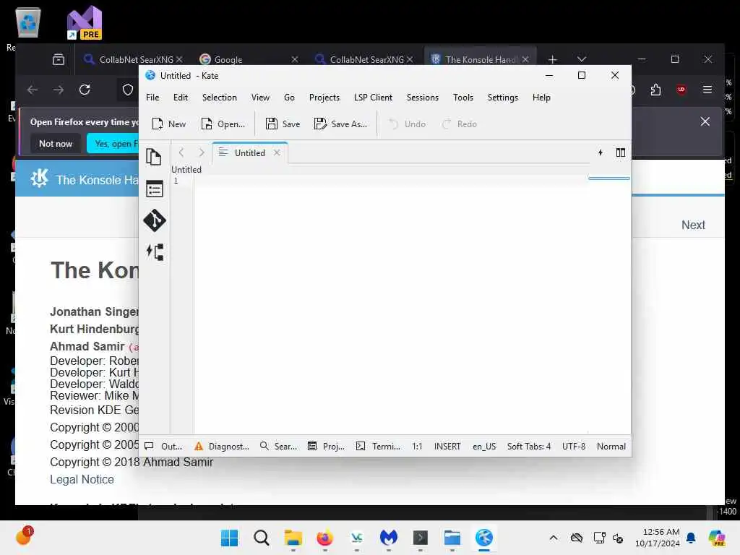Image resolution: width=740 pixels, height=555 pixels.
Task: Show the Diagnostics panel
Action: 222,447
